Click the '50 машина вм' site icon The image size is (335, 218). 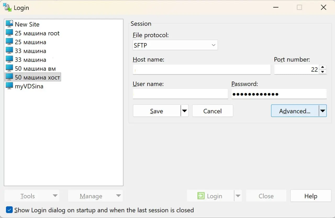click(9, 68)
